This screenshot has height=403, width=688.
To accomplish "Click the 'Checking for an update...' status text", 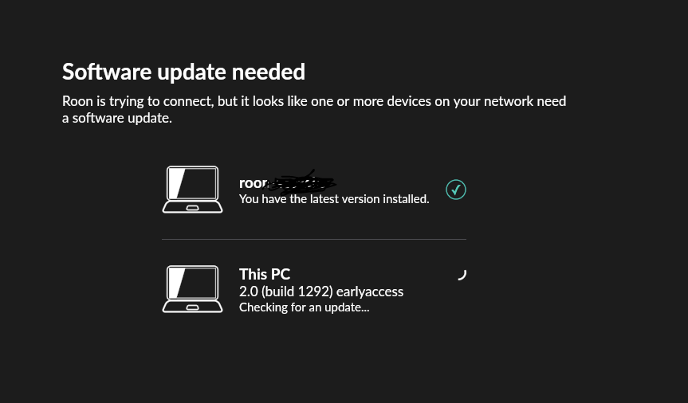I will coord(304,307).
